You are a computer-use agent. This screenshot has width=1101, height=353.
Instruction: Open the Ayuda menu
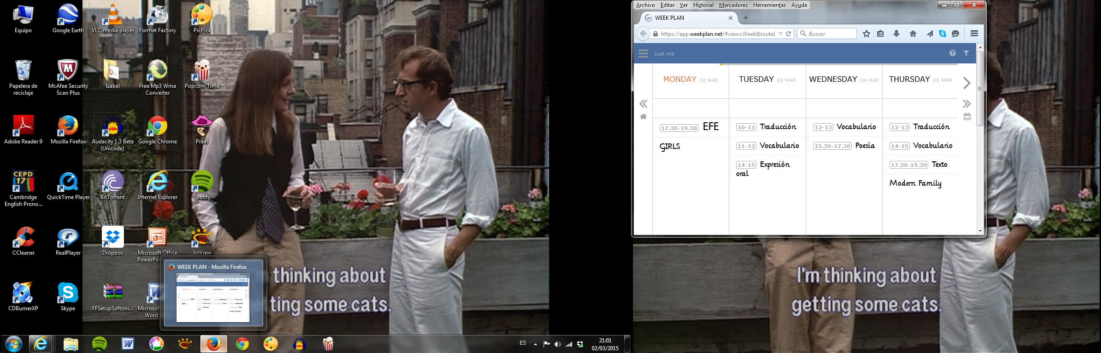point(799,5)
